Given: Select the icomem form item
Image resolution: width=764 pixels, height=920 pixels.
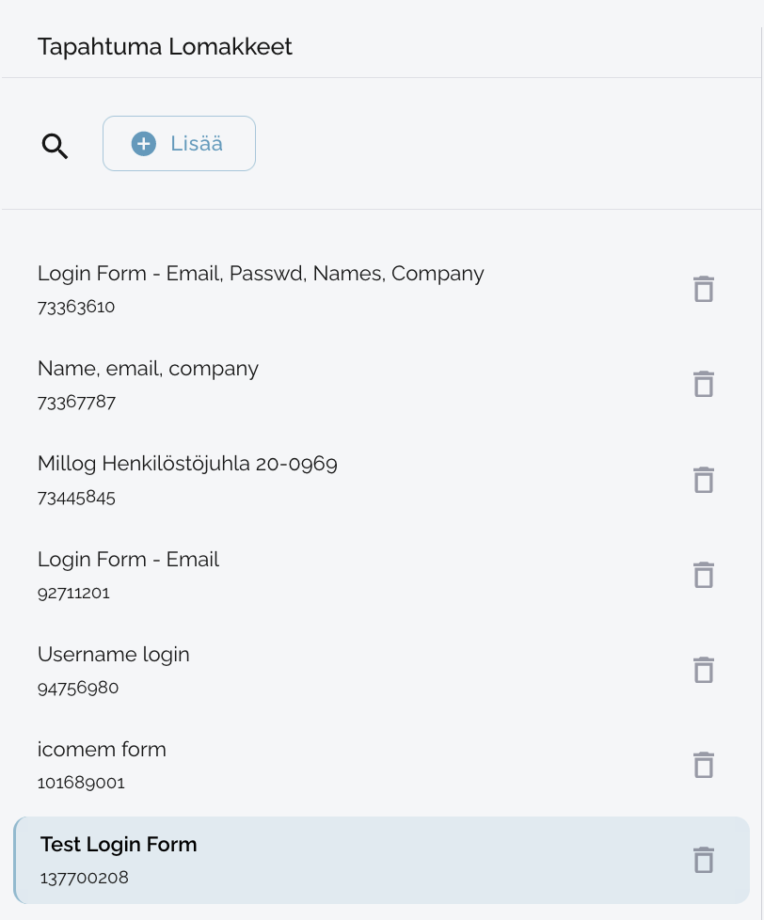Looking at the screenshot, I should coord(102,750).
